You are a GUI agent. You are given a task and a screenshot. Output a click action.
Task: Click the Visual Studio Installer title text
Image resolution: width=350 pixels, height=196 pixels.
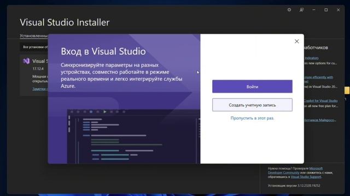[65, 22]
